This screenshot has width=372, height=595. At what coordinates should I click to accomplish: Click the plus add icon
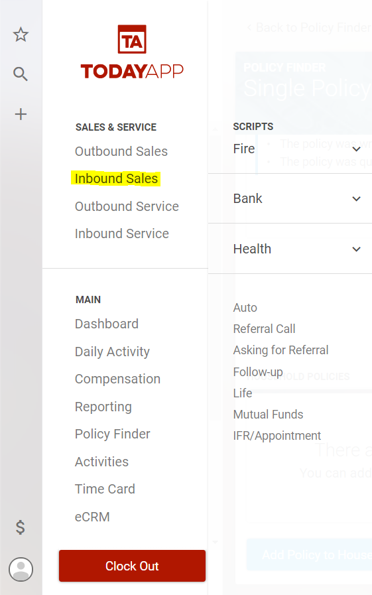coord(21,114)
